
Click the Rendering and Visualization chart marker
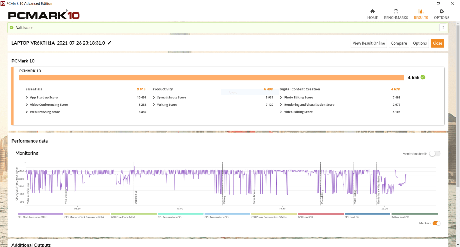379,189
